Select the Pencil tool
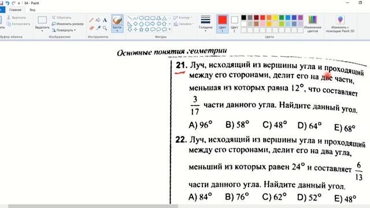The width and height of the screenshot is (370, 208). [91, 20]
